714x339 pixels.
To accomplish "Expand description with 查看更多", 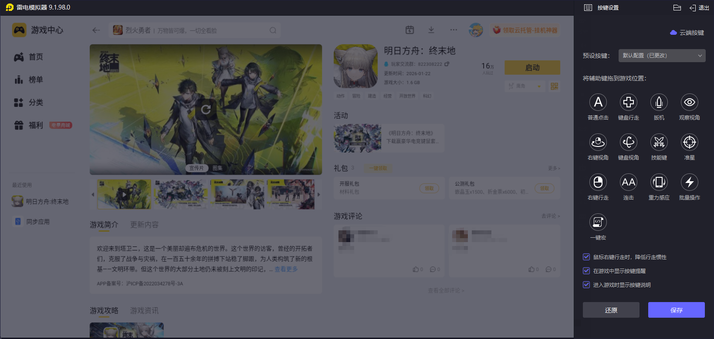I will [286, 269].
